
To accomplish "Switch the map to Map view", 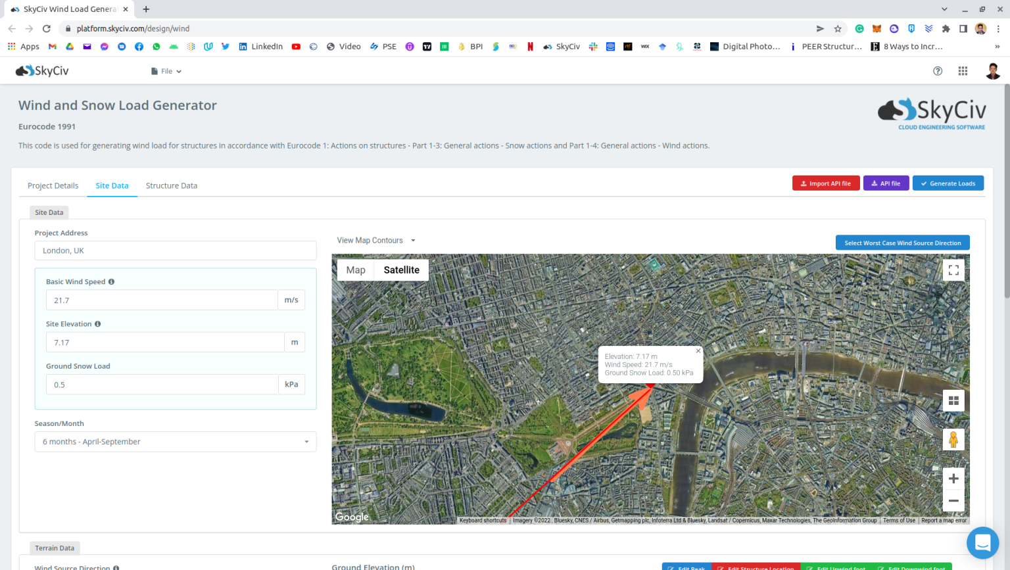I will pyautogui.click(x=356, y=270).
